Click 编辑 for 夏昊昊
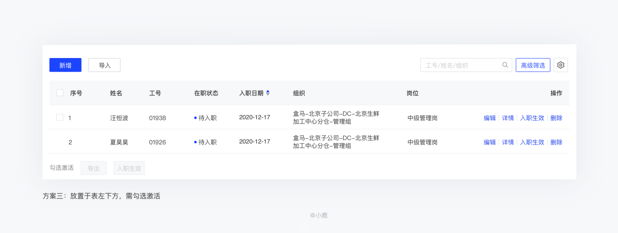The image size is (618, 233). (490, 142)
